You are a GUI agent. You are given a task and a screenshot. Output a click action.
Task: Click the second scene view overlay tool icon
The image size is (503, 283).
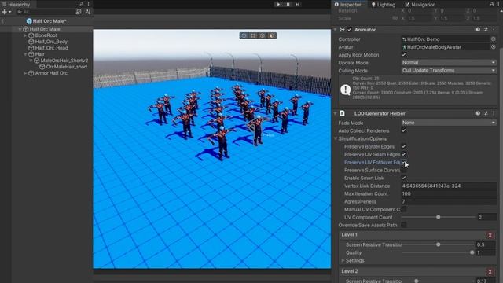pos(253,35)
